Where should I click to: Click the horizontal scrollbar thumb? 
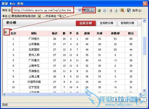pos(49,94)
